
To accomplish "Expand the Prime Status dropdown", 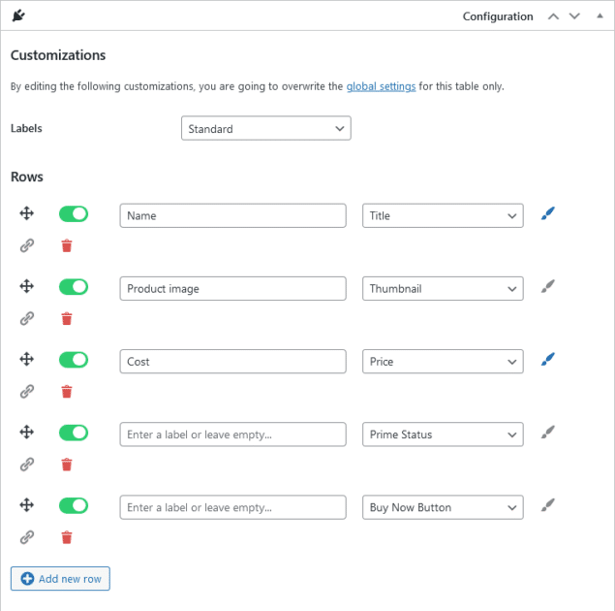I will click(x=443, y=434).
